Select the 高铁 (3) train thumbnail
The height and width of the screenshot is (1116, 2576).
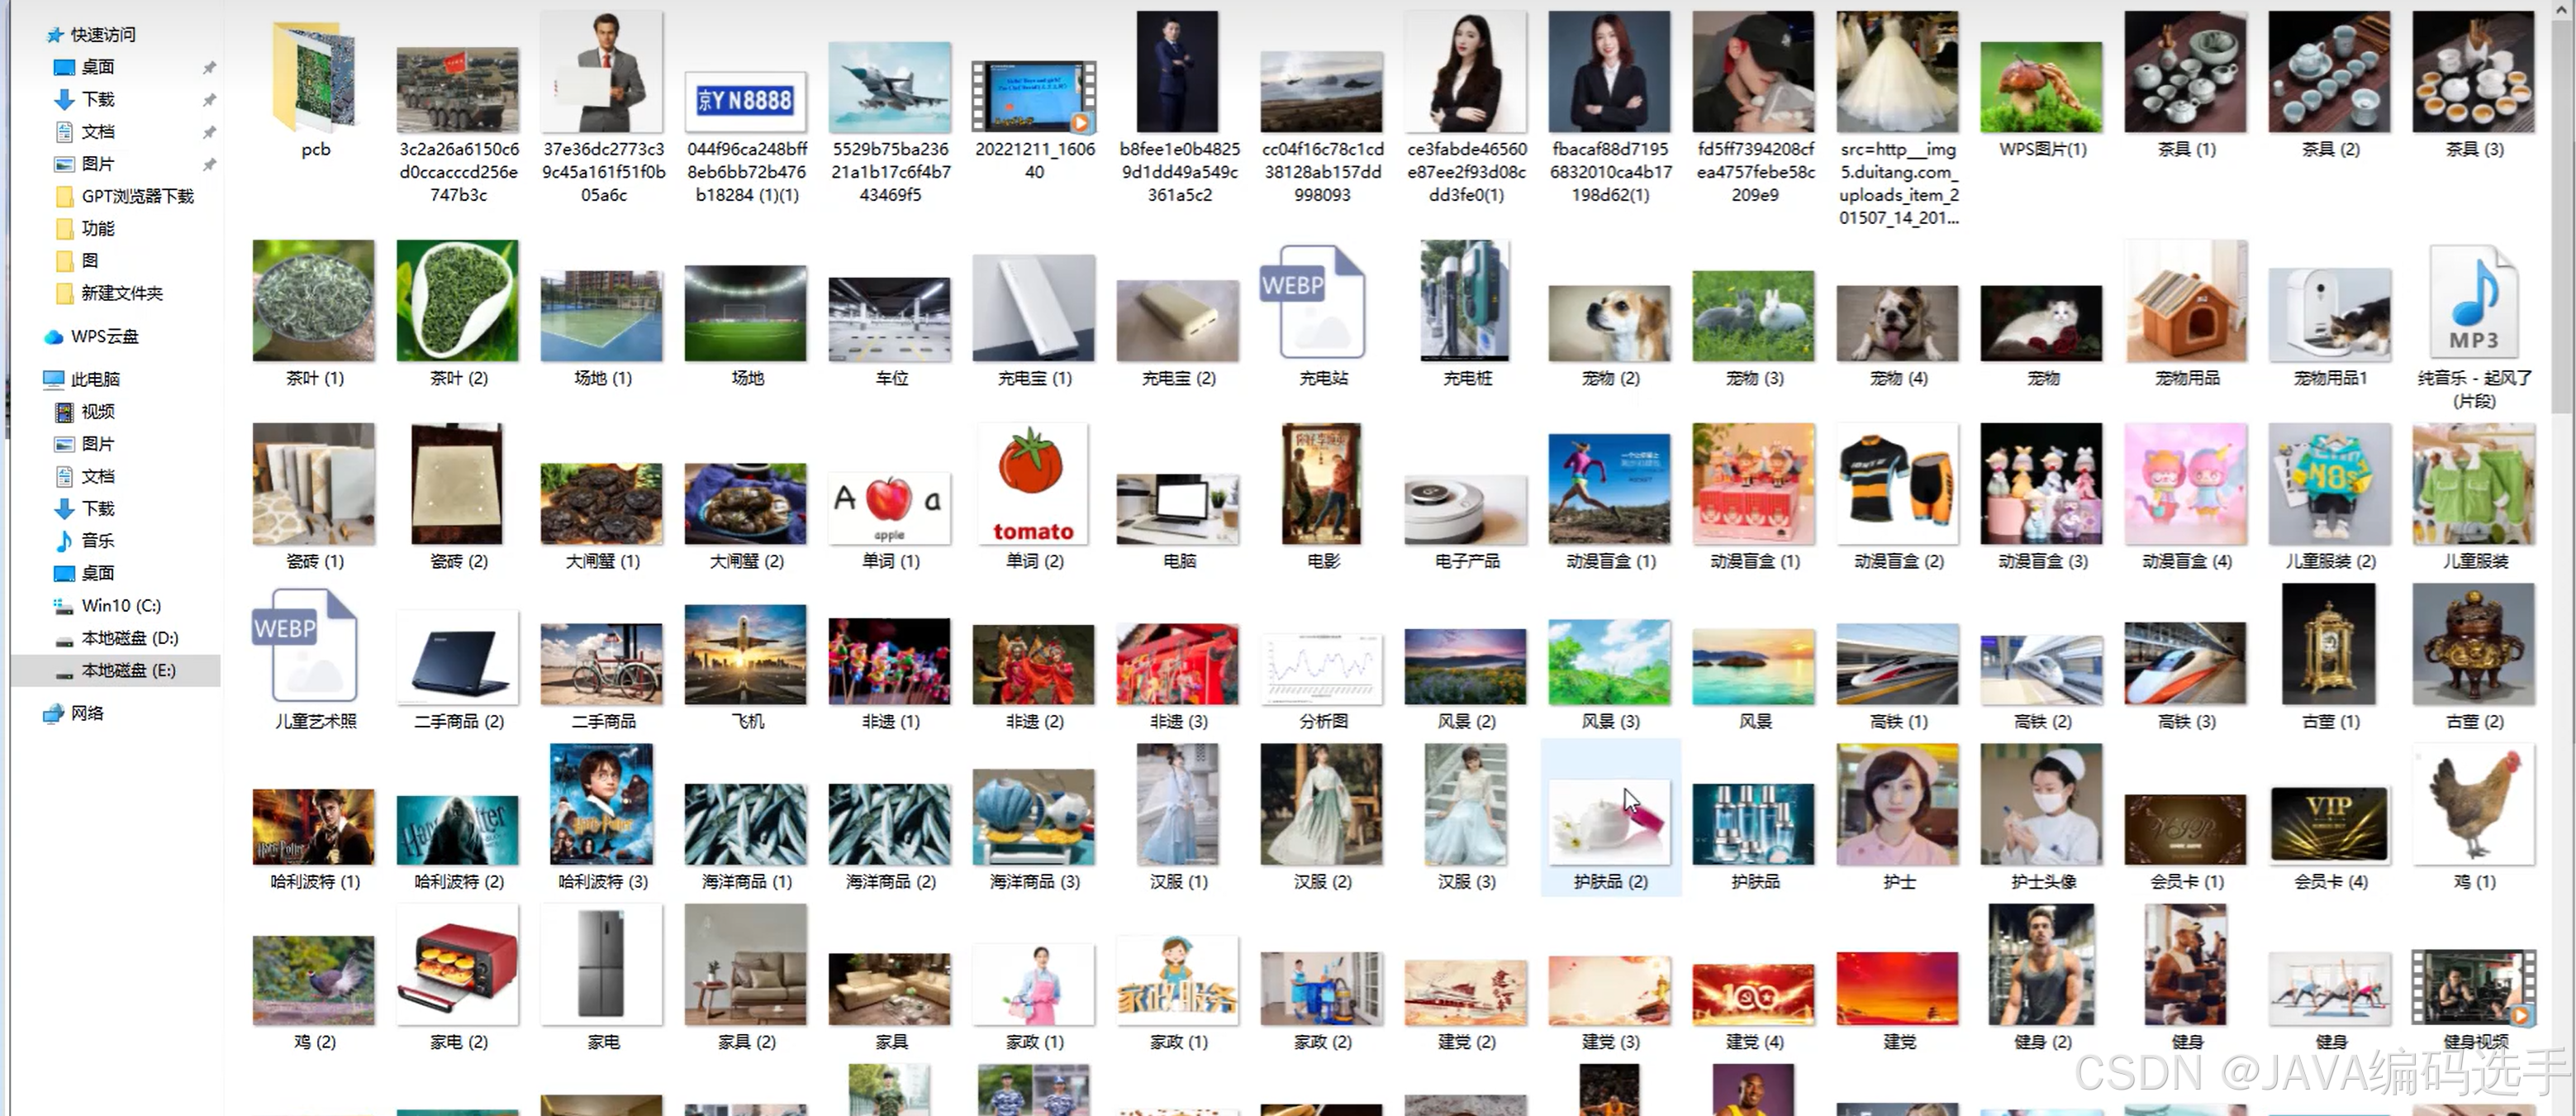pos(2186,664)
